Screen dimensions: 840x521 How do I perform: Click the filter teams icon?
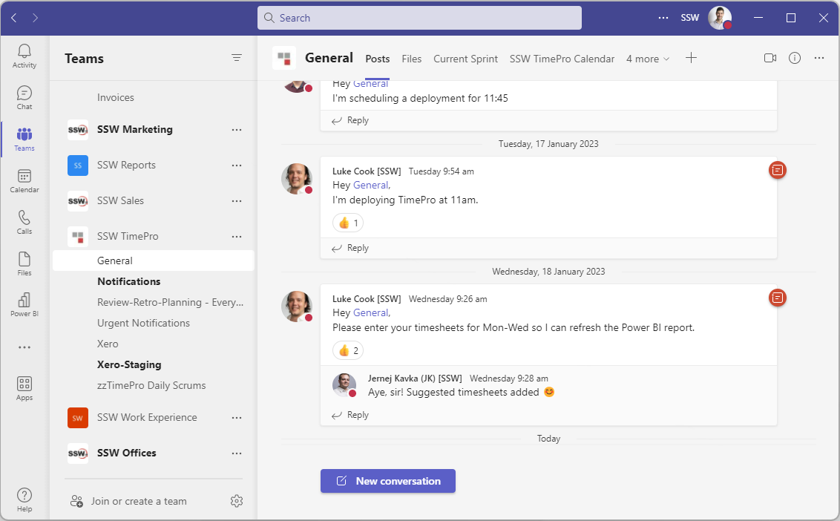237,58
